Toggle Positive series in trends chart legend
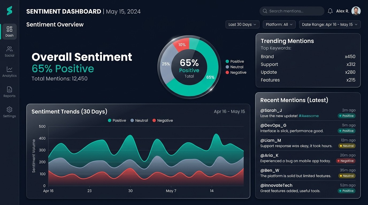368x205 pixels. pos(117,120)
